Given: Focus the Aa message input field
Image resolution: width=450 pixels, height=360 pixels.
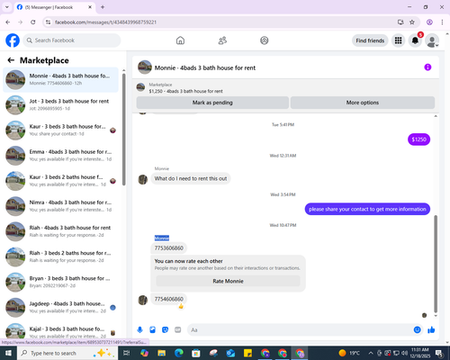Looking at the screenshot, I should pyautogui.click(x=300, y=330).
